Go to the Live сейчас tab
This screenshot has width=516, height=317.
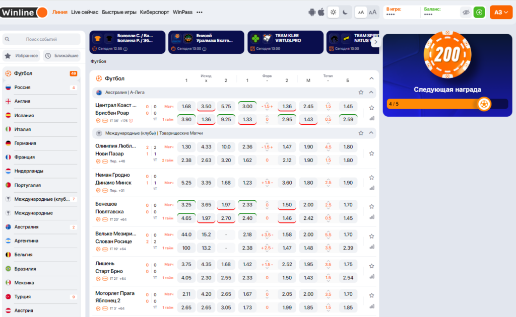85,12
